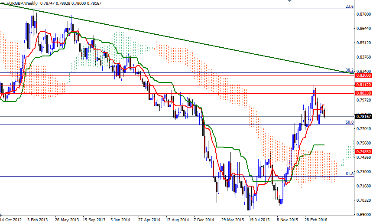Click the 0.73000 price axis value
Screen dimensions: 373x223
(364, 171)
